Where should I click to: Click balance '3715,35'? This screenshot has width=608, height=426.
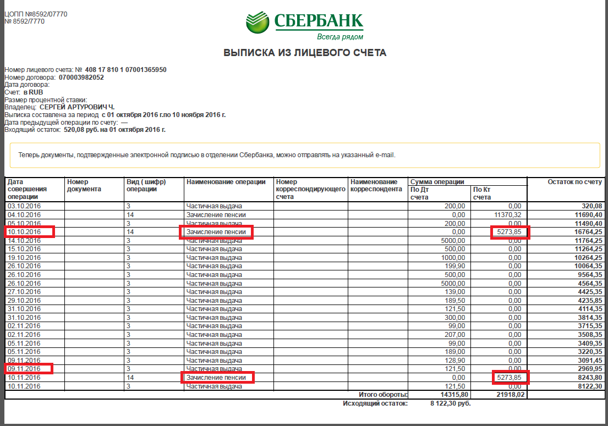click(590, 326)
